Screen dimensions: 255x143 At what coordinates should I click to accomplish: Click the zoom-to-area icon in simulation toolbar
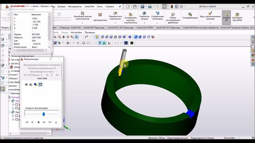click(x=59, y=37)
